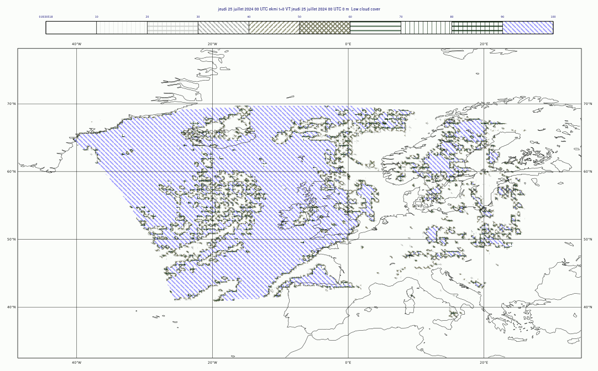This screenshot has height=371, width=598.
Task: Click the legend tick label '50'
Action: [300, 17]
